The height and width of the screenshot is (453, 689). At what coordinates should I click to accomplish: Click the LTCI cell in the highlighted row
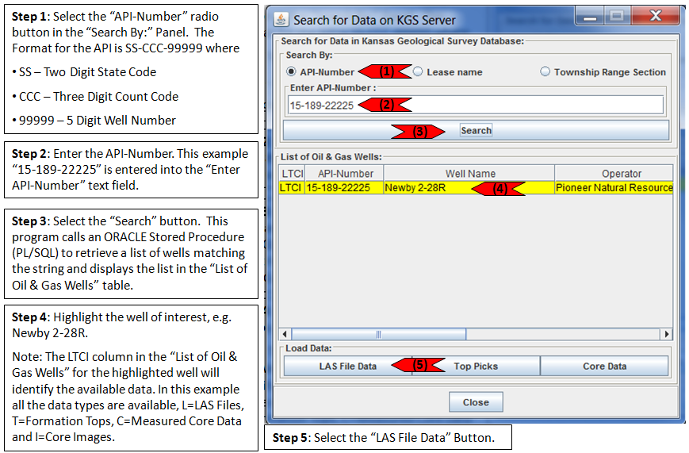(292, 188)
